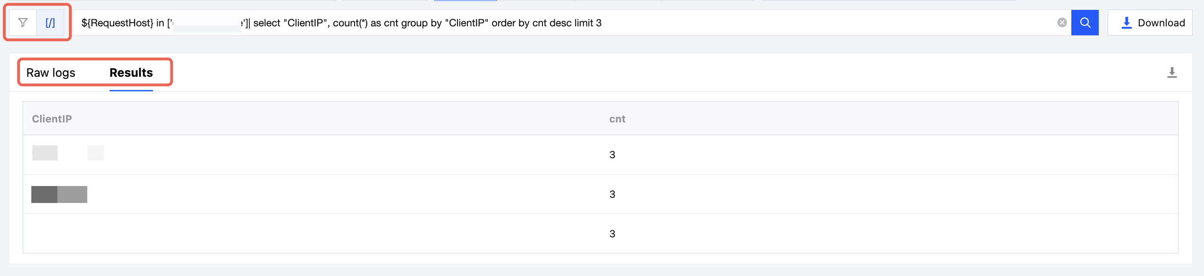Clear the query using the x icon

pos(1062,23)
